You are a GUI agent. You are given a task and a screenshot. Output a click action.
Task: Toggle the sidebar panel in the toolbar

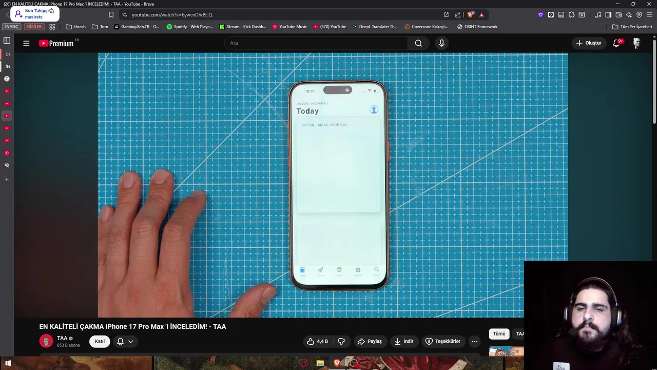coord(608,15)
